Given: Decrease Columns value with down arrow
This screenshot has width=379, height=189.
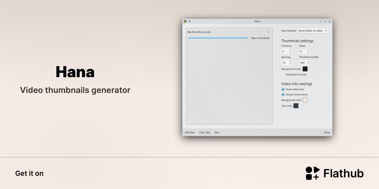Looking at the screenshot, I should 291,53.
